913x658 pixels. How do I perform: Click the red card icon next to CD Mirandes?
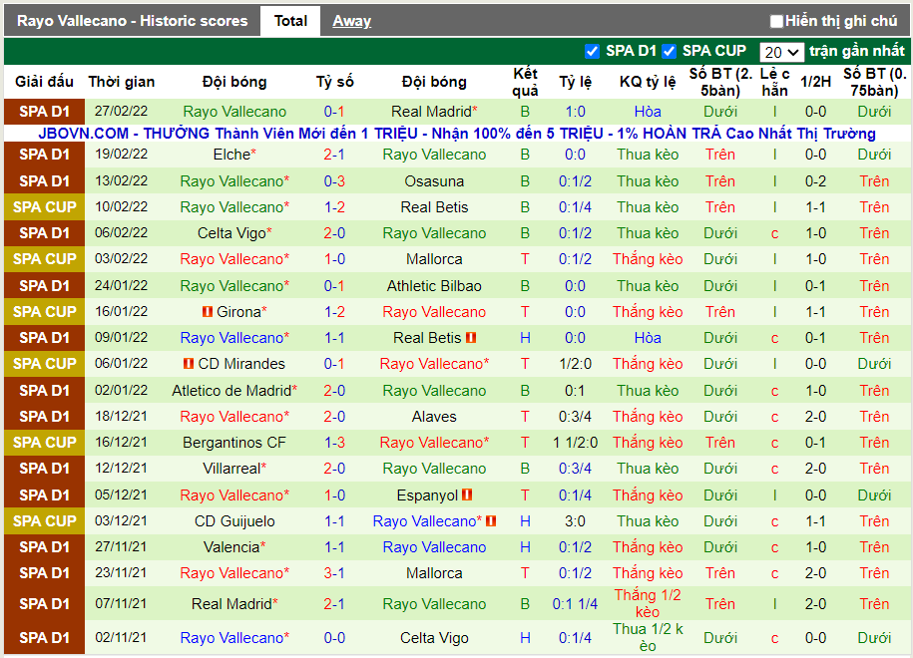188,364
